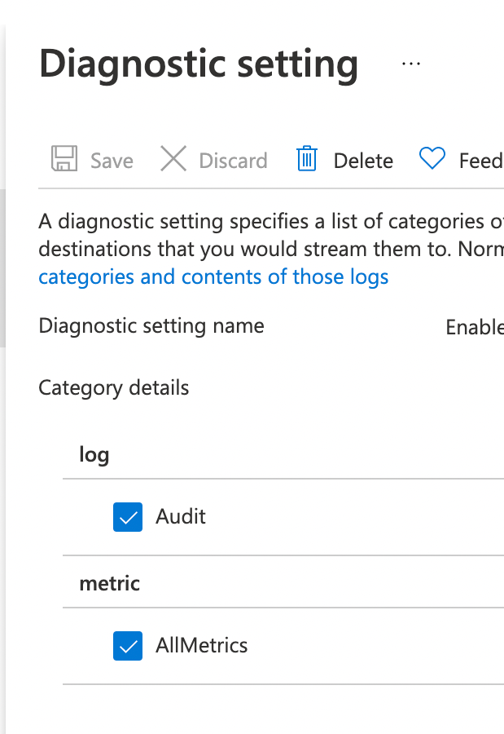Click the diagnostic setting name value field
The image size is (504, 734).
(475, 328)
